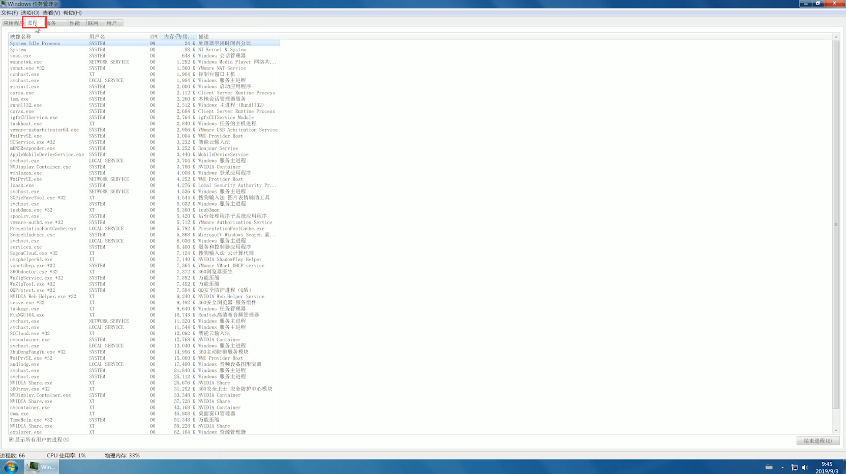Click the process list scroll-down arrow
The width and height of the screenshot is (846, 474).
pyautogui.click(x=836, y=430)
